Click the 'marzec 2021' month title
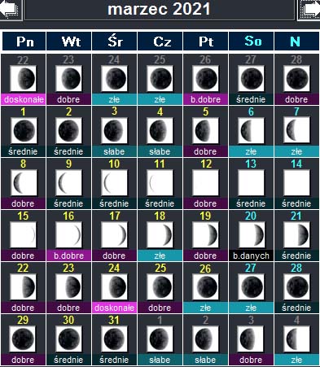 (159, 9)
